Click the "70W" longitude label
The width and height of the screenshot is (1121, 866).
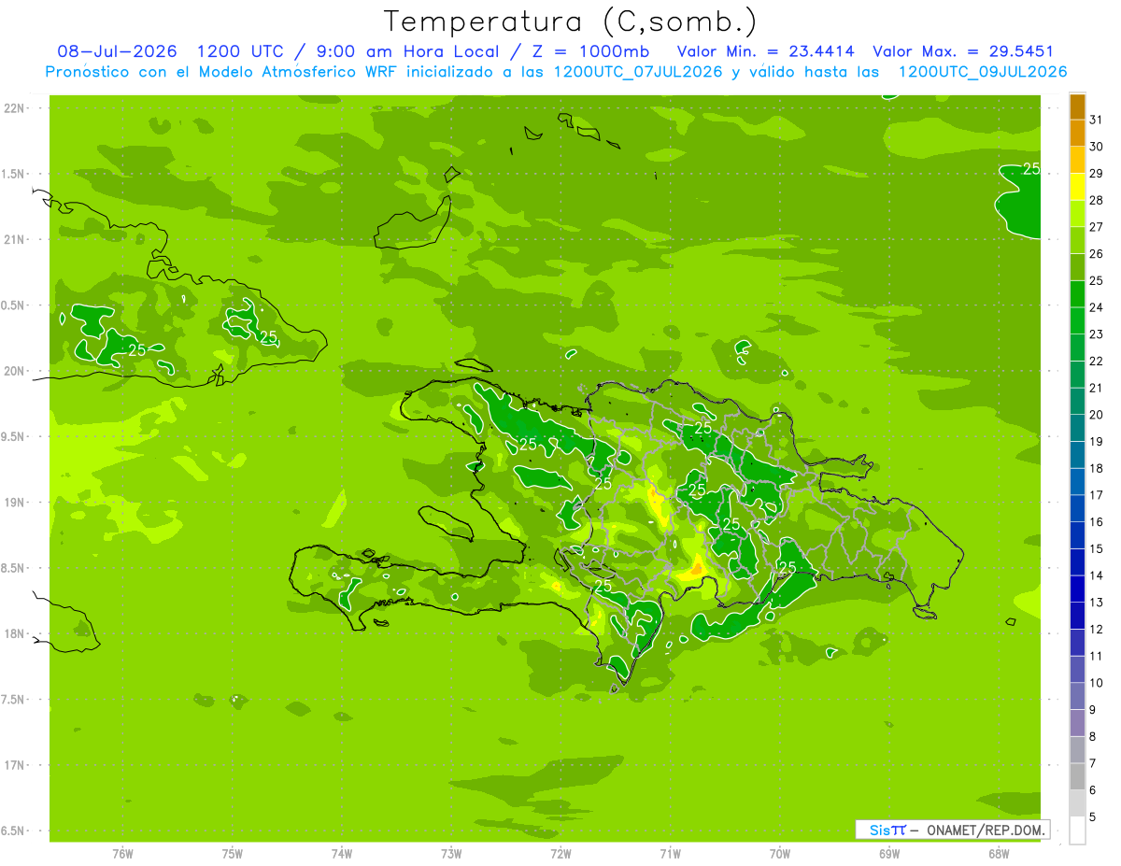tap(780, 854)
